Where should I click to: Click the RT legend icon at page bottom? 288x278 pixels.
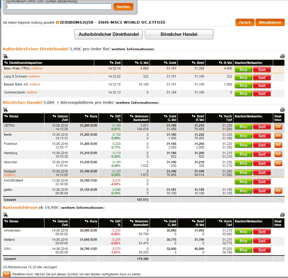coord(7,274)
